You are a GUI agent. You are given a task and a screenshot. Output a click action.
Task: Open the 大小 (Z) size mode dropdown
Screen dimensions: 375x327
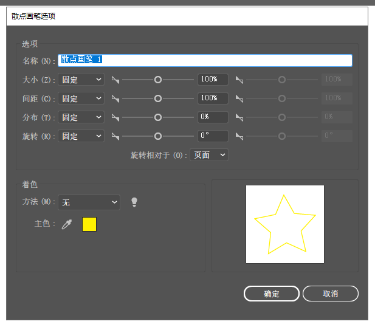(81, 80)
